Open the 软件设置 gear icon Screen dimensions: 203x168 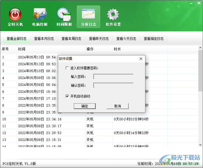[x=113, y=17]
